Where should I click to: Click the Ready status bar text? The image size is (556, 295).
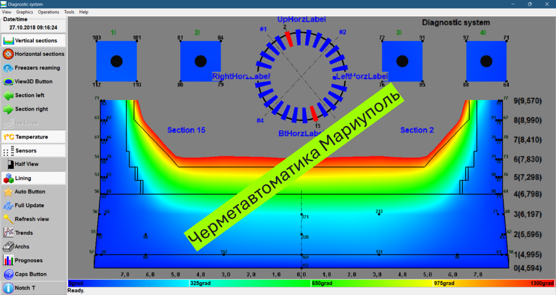[x=76, y=291]
